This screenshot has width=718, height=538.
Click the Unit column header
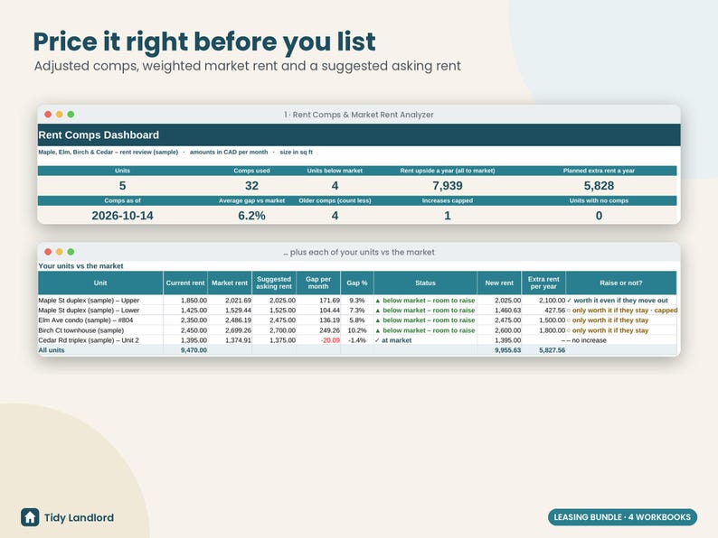[x=100, y=283]
